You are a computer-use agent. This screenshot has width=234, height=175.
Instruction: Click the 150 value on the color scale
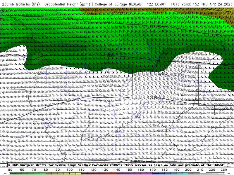point(129,170)
